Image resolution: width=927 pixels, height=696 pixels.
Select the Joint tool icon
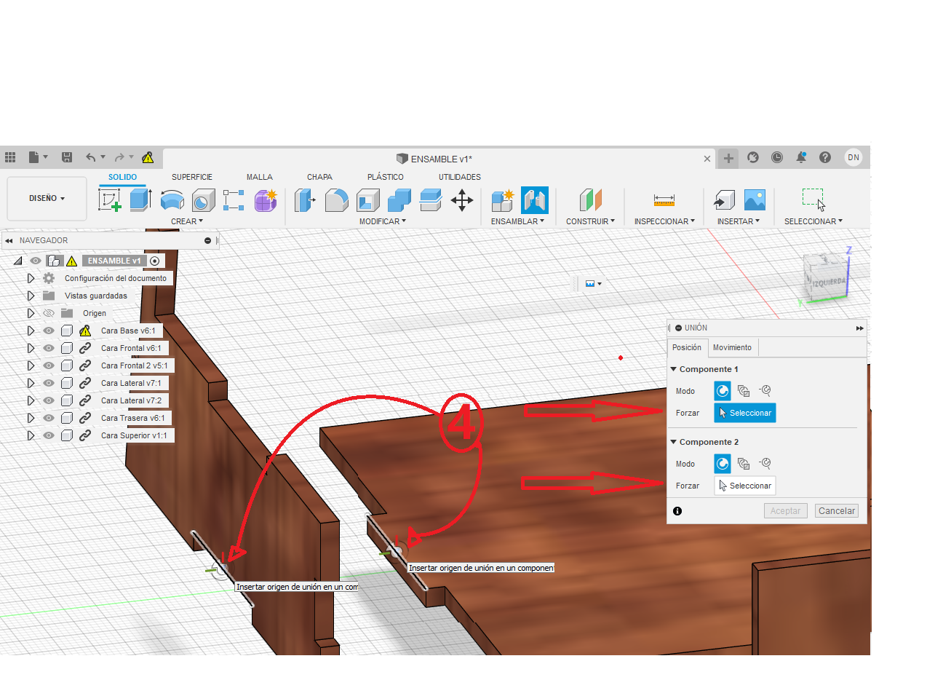click(x=535, y=200)
